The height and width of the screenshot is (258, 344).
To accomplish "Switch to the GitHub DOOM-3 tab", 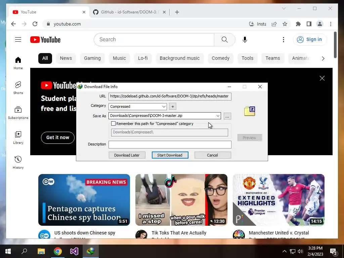I will 129,12.
